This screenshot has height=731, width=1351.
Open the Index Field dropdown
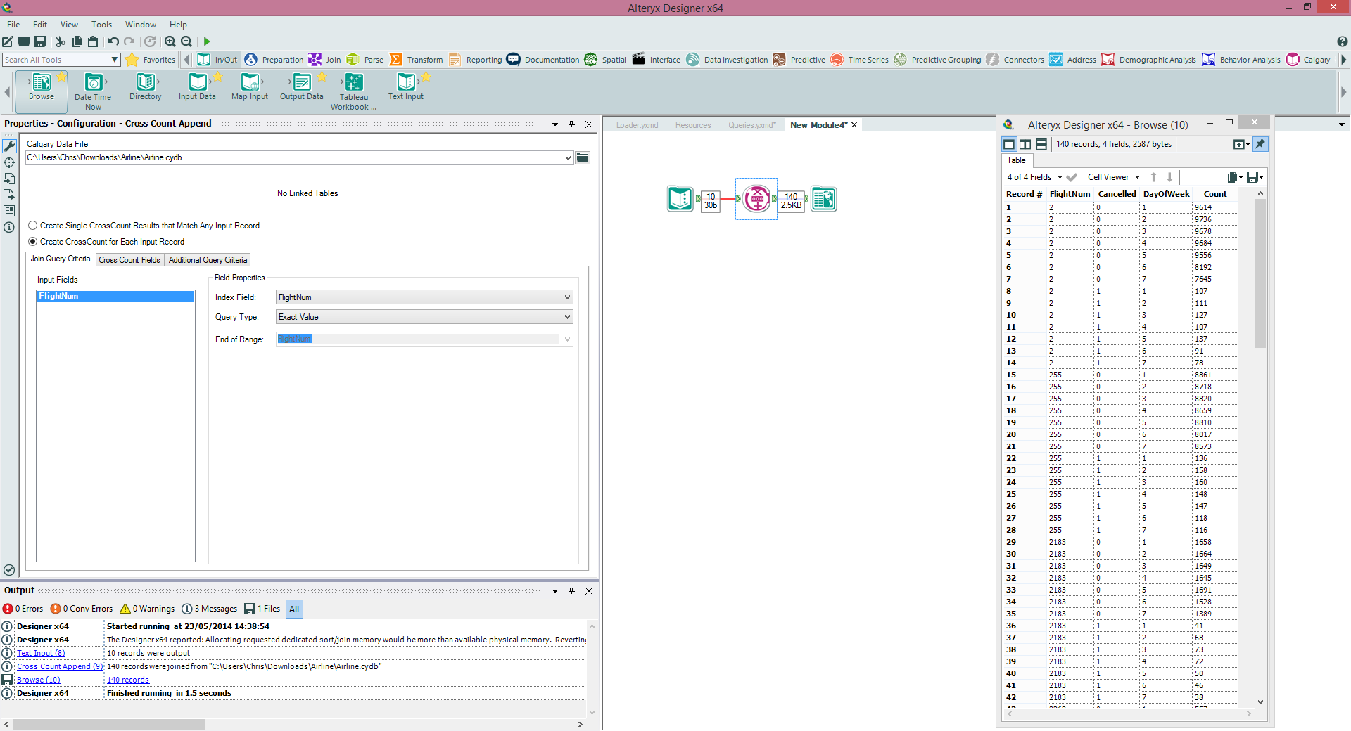click(x=567, y=297)
